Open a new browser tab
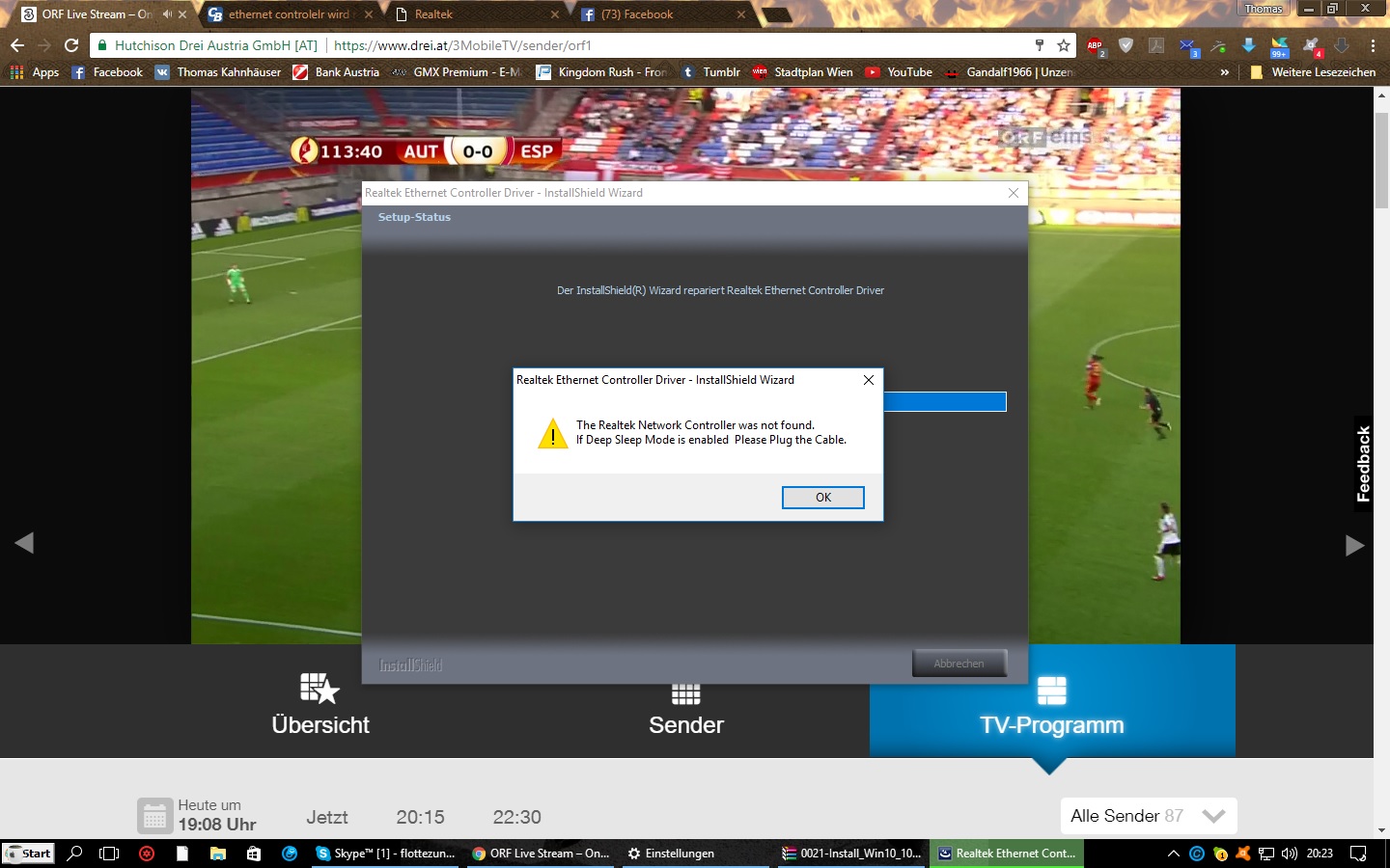 pos(777,14)
